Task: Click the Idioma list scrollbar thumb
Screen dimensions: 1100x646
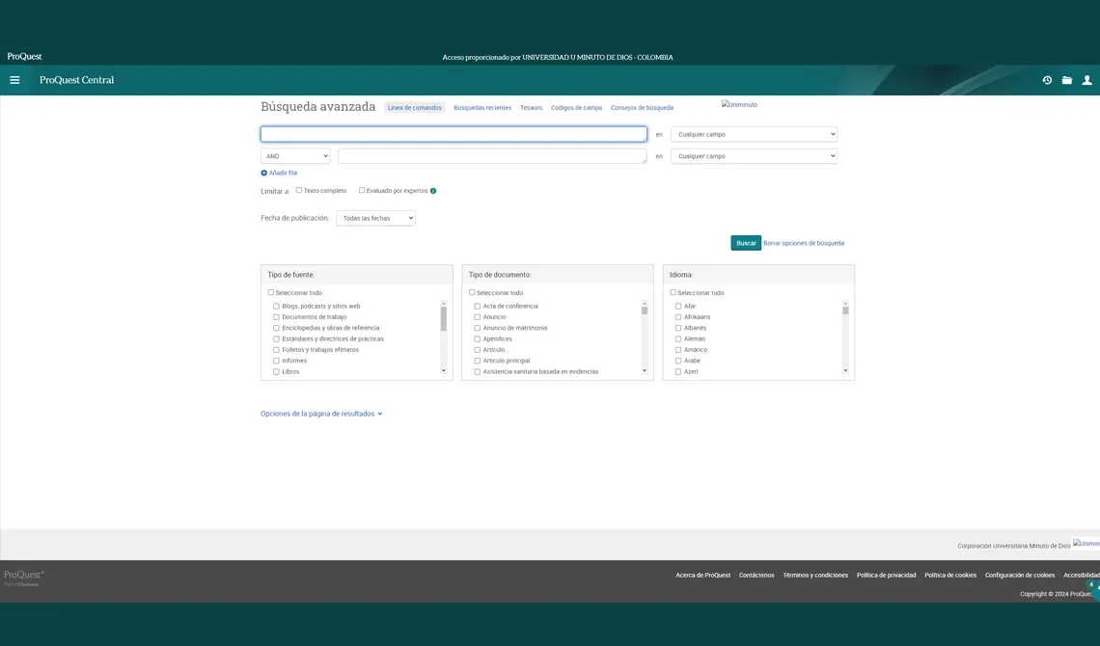Action: point(845,310)
